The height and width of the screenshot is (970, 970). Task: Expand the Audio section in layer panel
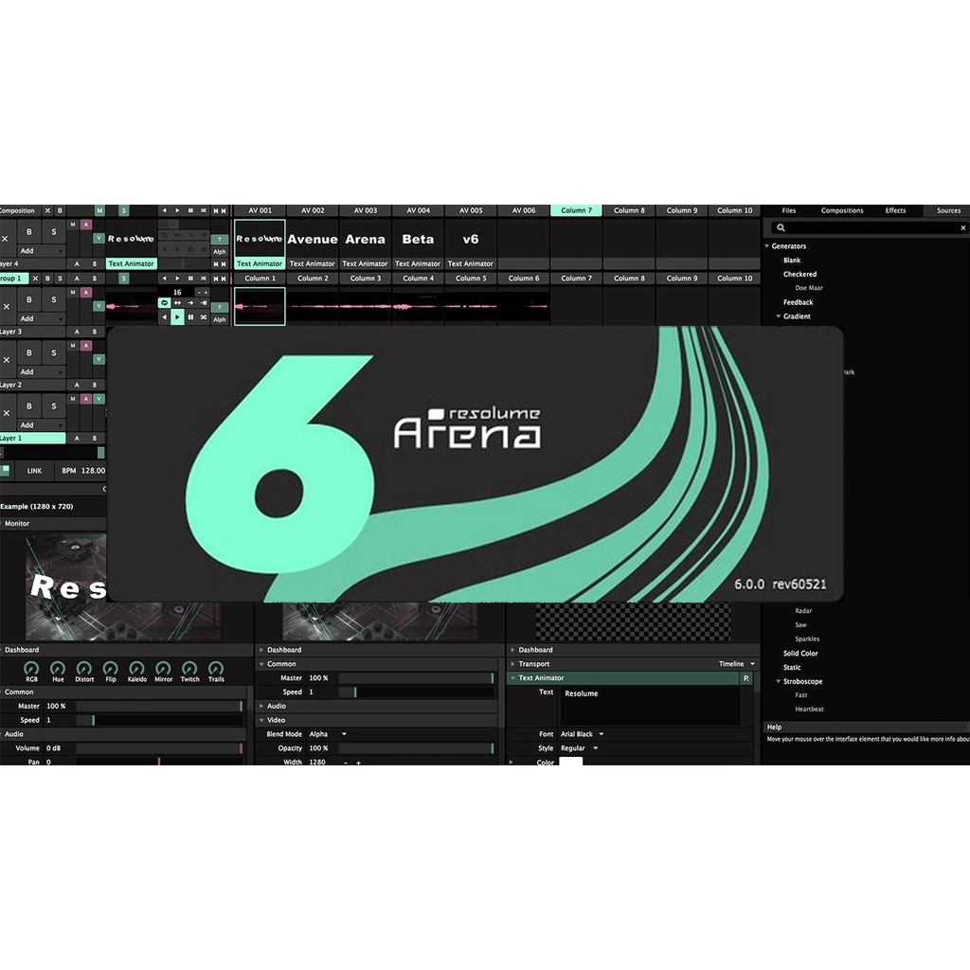pos(261,706)
